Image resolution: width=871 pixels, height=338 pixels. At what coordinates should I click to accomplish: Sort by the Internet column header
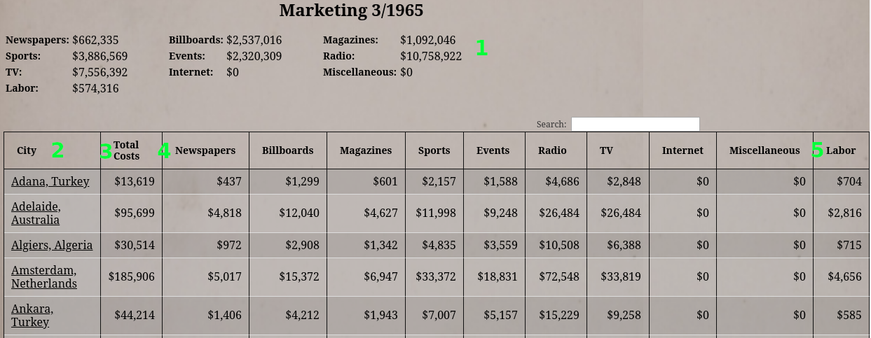coord(683,150)
